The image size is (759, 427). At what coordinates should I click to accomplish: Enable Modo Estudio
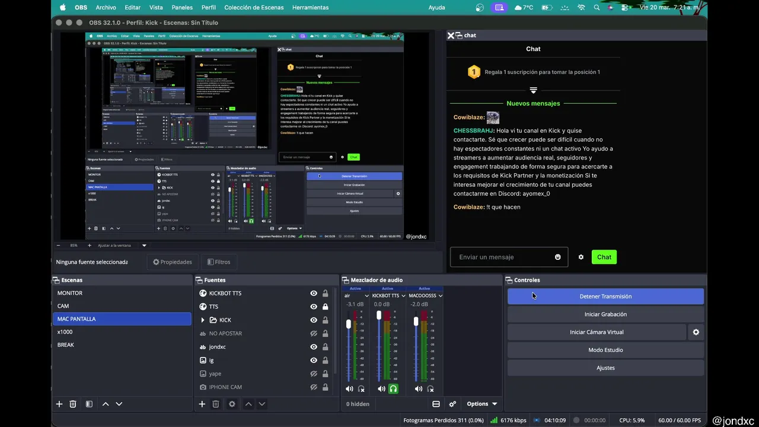tap(605, 350)
